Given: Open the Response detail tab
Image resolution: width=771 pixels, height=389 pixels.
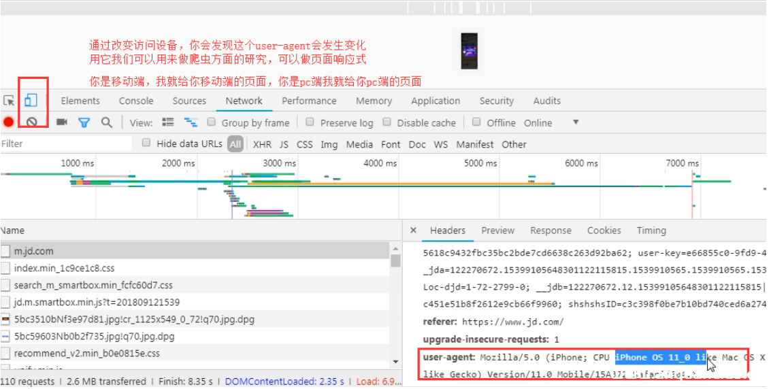Looking at the screenshot, I should coord(551,231).
